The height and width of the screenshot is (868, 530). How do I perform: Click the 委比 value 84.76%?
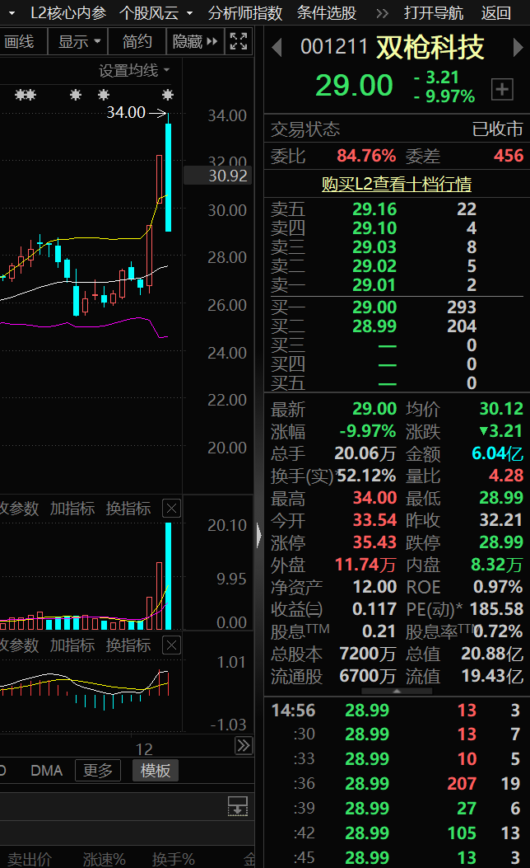tap(366, 156)
